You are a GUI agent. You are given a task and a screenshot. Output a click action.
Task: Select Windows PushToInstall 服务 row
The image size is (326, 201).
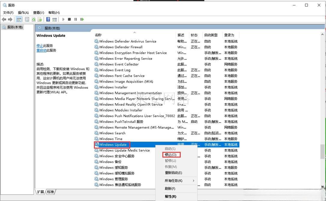167,122
